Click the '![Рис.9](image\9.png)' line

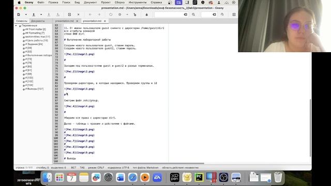point(79,153)
